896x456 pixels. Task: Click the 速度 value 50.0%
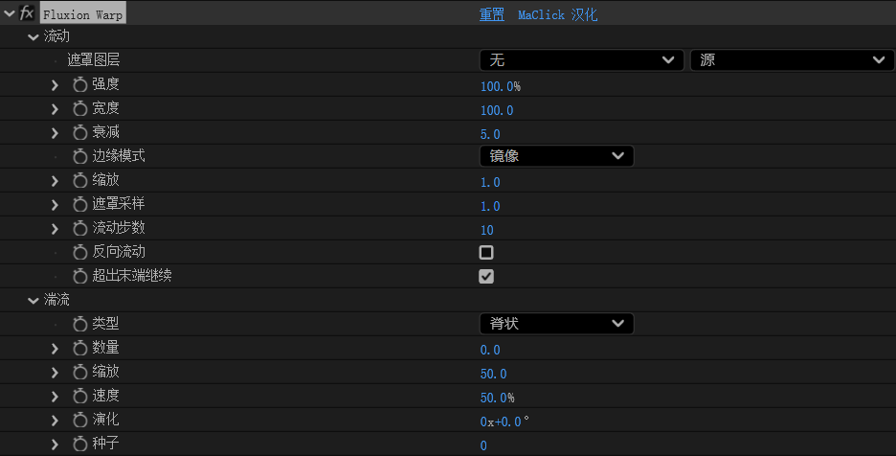pos(497,398)
